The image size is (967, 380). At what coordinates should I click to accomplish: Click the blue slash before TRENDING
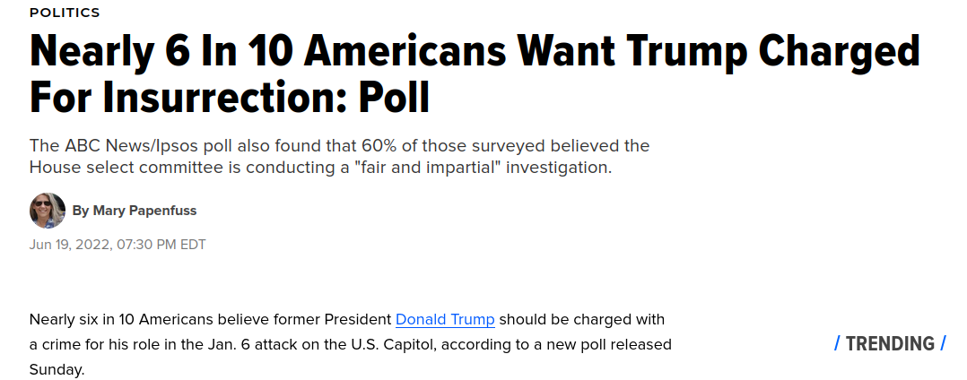[x=837, y=343]
